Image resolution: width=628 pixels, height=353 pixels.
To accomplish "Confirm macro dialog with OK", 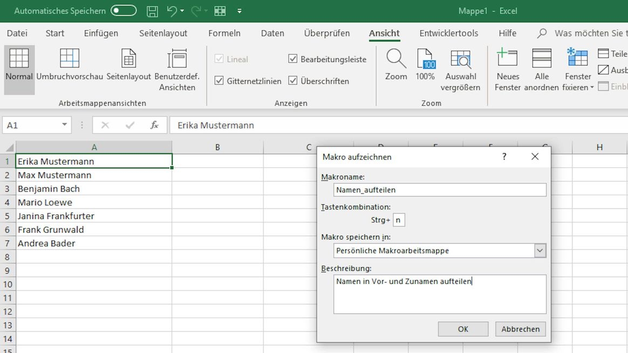I will [463, 329].
